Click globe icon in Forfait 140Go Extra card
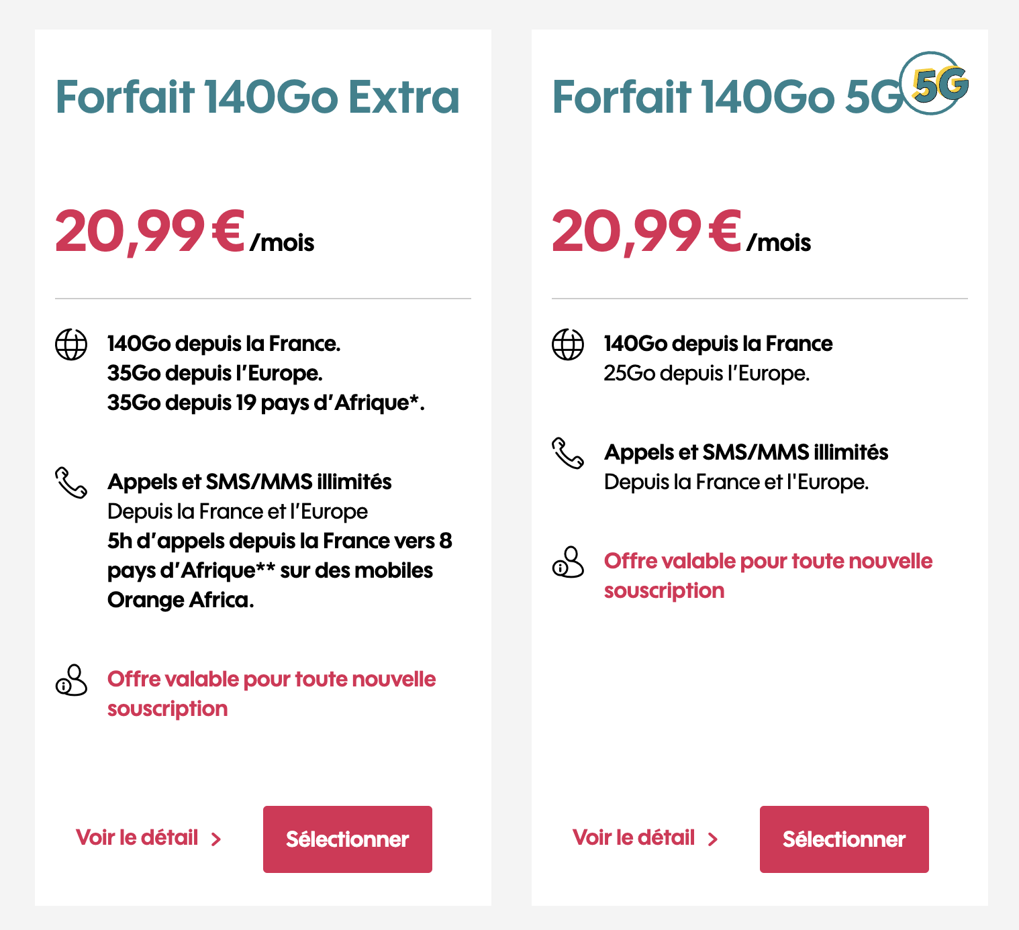Viewport: 1019px width, 930px height. pos(71,344)
